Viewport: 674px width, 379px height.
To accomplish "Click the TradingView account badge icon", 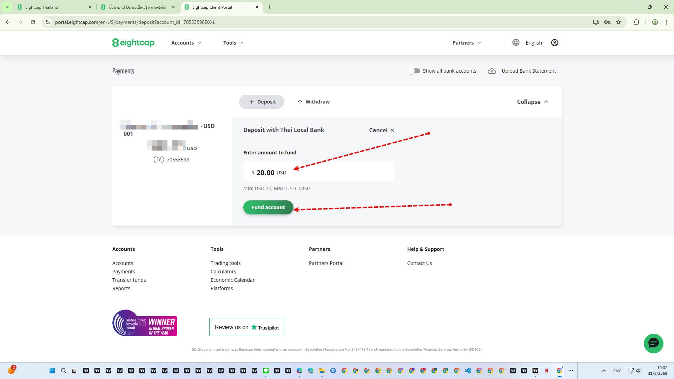I will click(x=159, y=160).
